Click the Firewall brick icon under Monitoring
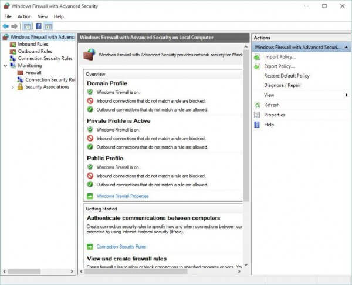Image resolution: width=352 pixels, height=285 pixels. [21, 73]
